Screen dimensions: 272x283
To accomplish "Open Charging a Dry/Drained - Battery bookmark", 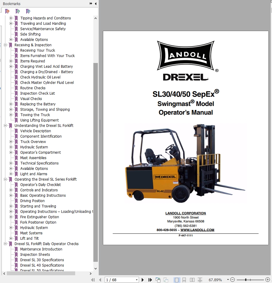I will [x=47, y=72].
